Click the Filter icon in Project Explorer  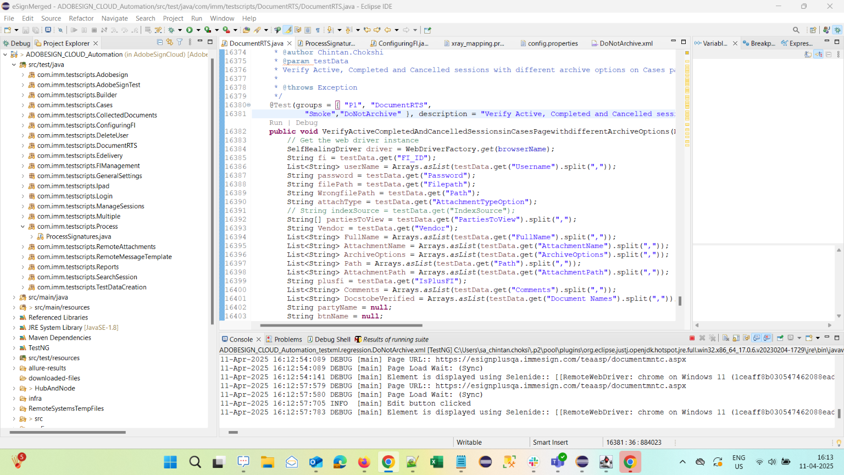180,42
